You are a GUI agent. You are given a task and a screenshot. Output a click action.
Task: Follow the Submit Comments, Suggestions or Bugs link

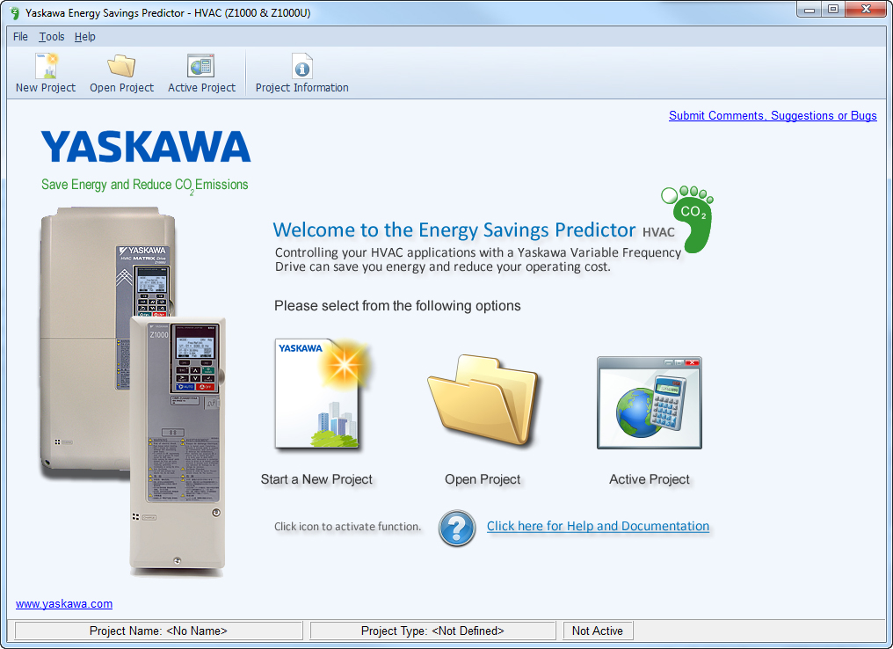(x=773, y=116)
